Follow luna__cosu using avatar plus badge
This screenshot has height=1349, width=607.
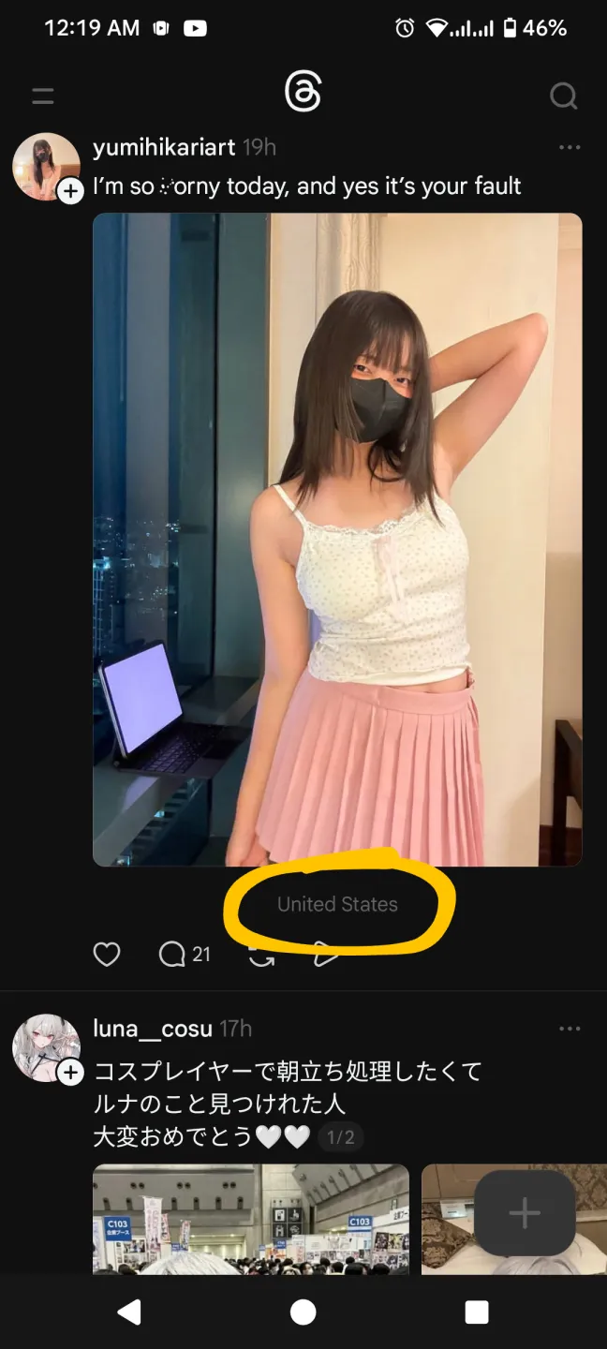[x=71, y=1073]
